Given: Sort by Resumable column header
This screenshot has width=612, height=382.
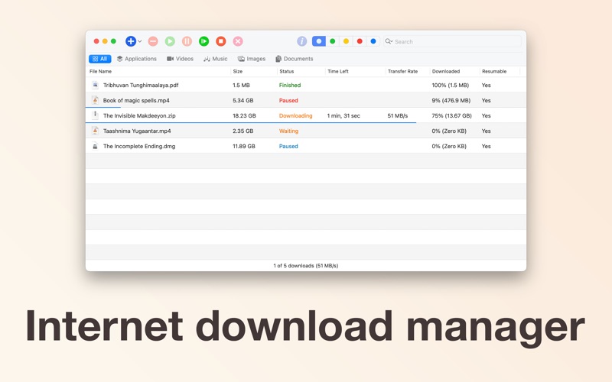Looking at the screenshot, I should pyautogui.click(x=500, y=71).
